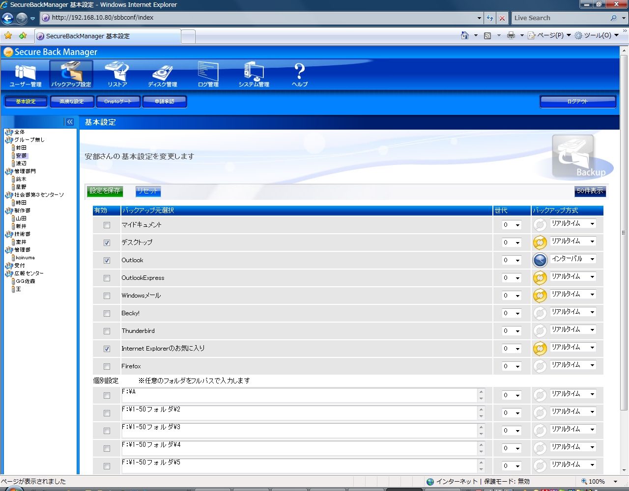Open IE ページ(P) menu dropdown
The height and width of the screenshot is (491, 629).
coord(549,35)
